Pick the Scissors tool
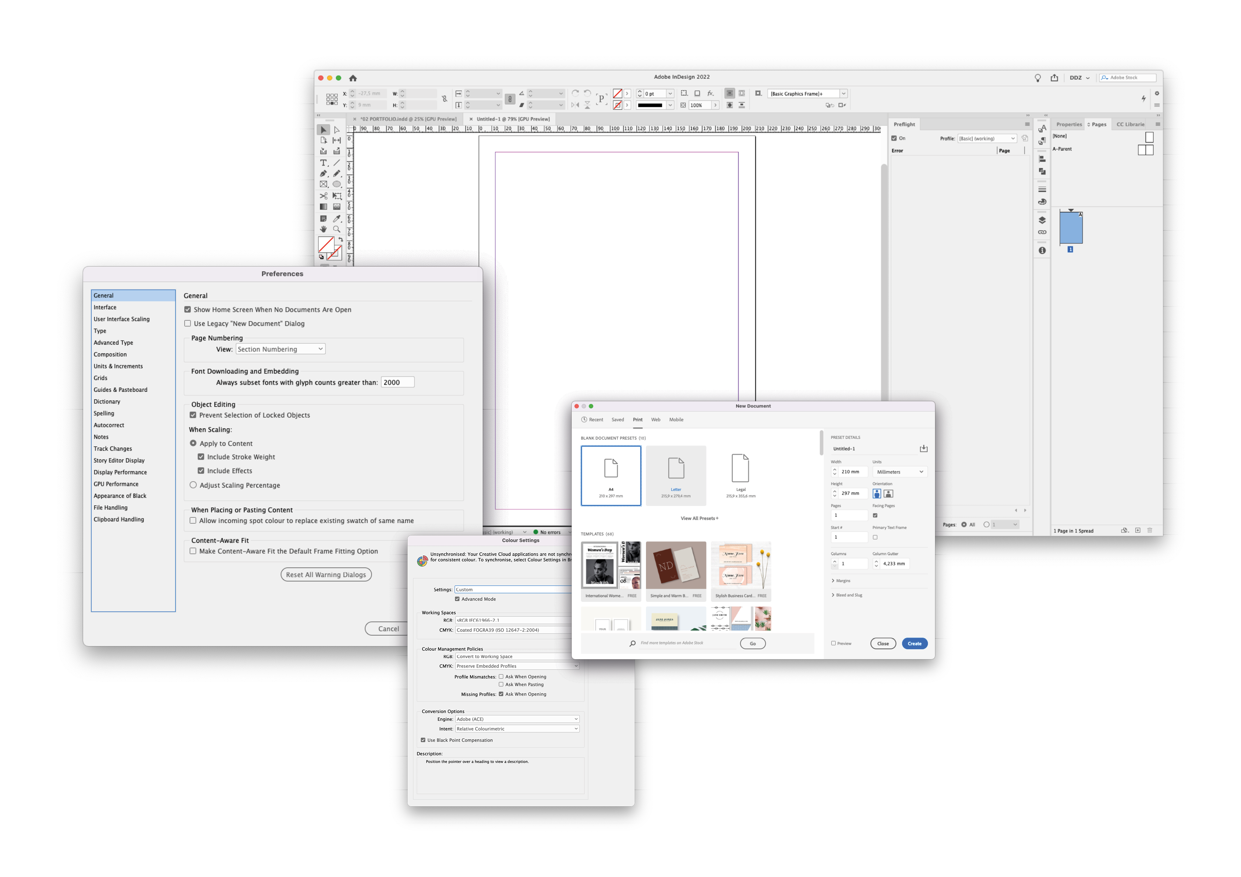Image resolution: width=1241 pixels, height=877 pixels. [x=324, y=196]
